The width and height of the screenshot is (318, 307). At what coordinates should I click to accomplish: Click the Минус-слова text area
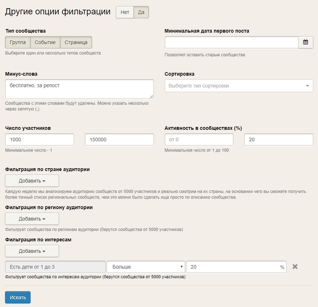80,89
